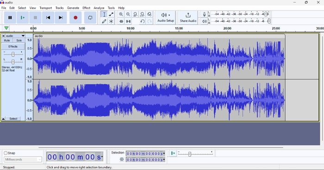Skip to end of the track

pos(61,18)
